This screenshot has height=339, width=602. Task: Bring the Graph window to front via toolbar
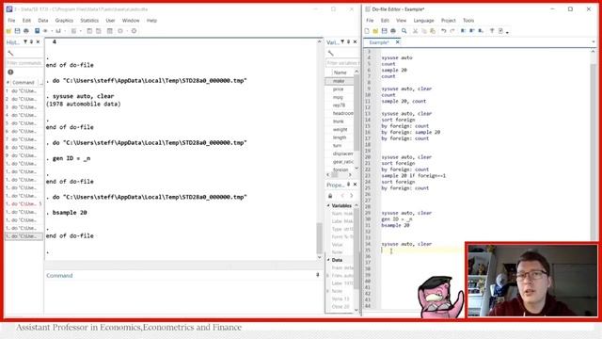tap(58, 31)
